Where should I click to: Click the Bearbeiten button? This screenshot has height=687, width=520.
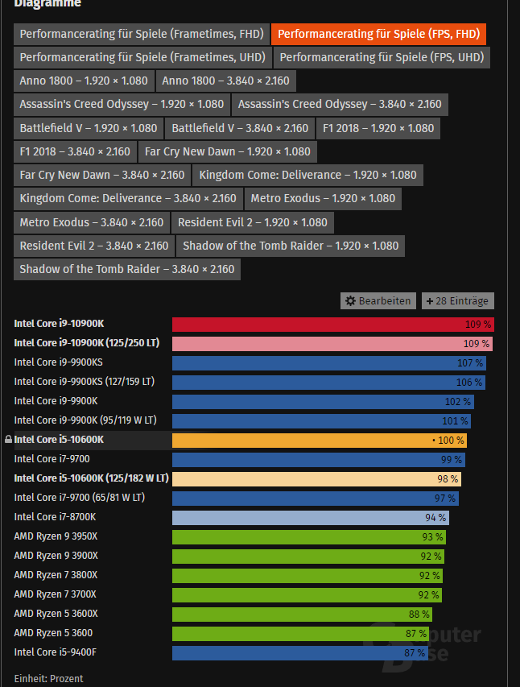378,301
